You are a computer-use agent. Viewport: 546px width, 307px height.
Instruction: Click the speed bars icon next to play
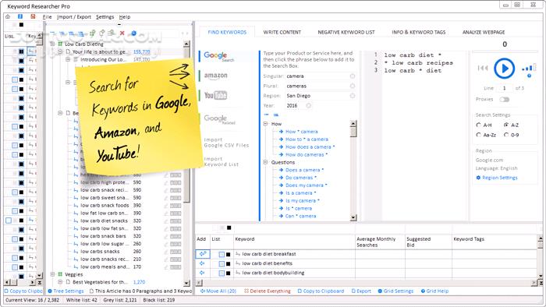pos(529,68)
